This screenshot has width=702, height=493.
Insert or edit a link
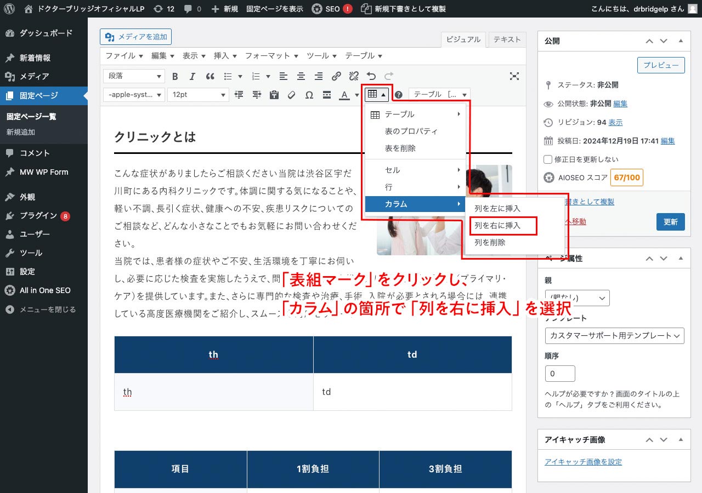tap(336, 77)
